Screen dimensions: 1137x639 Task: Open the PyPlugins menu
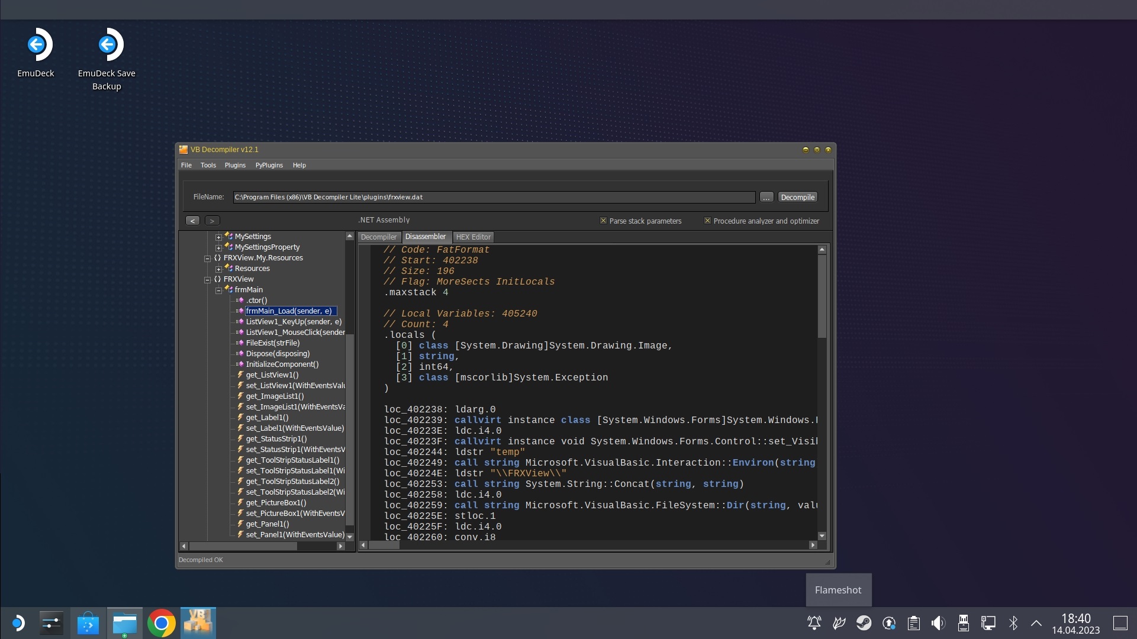click(269, 165)
